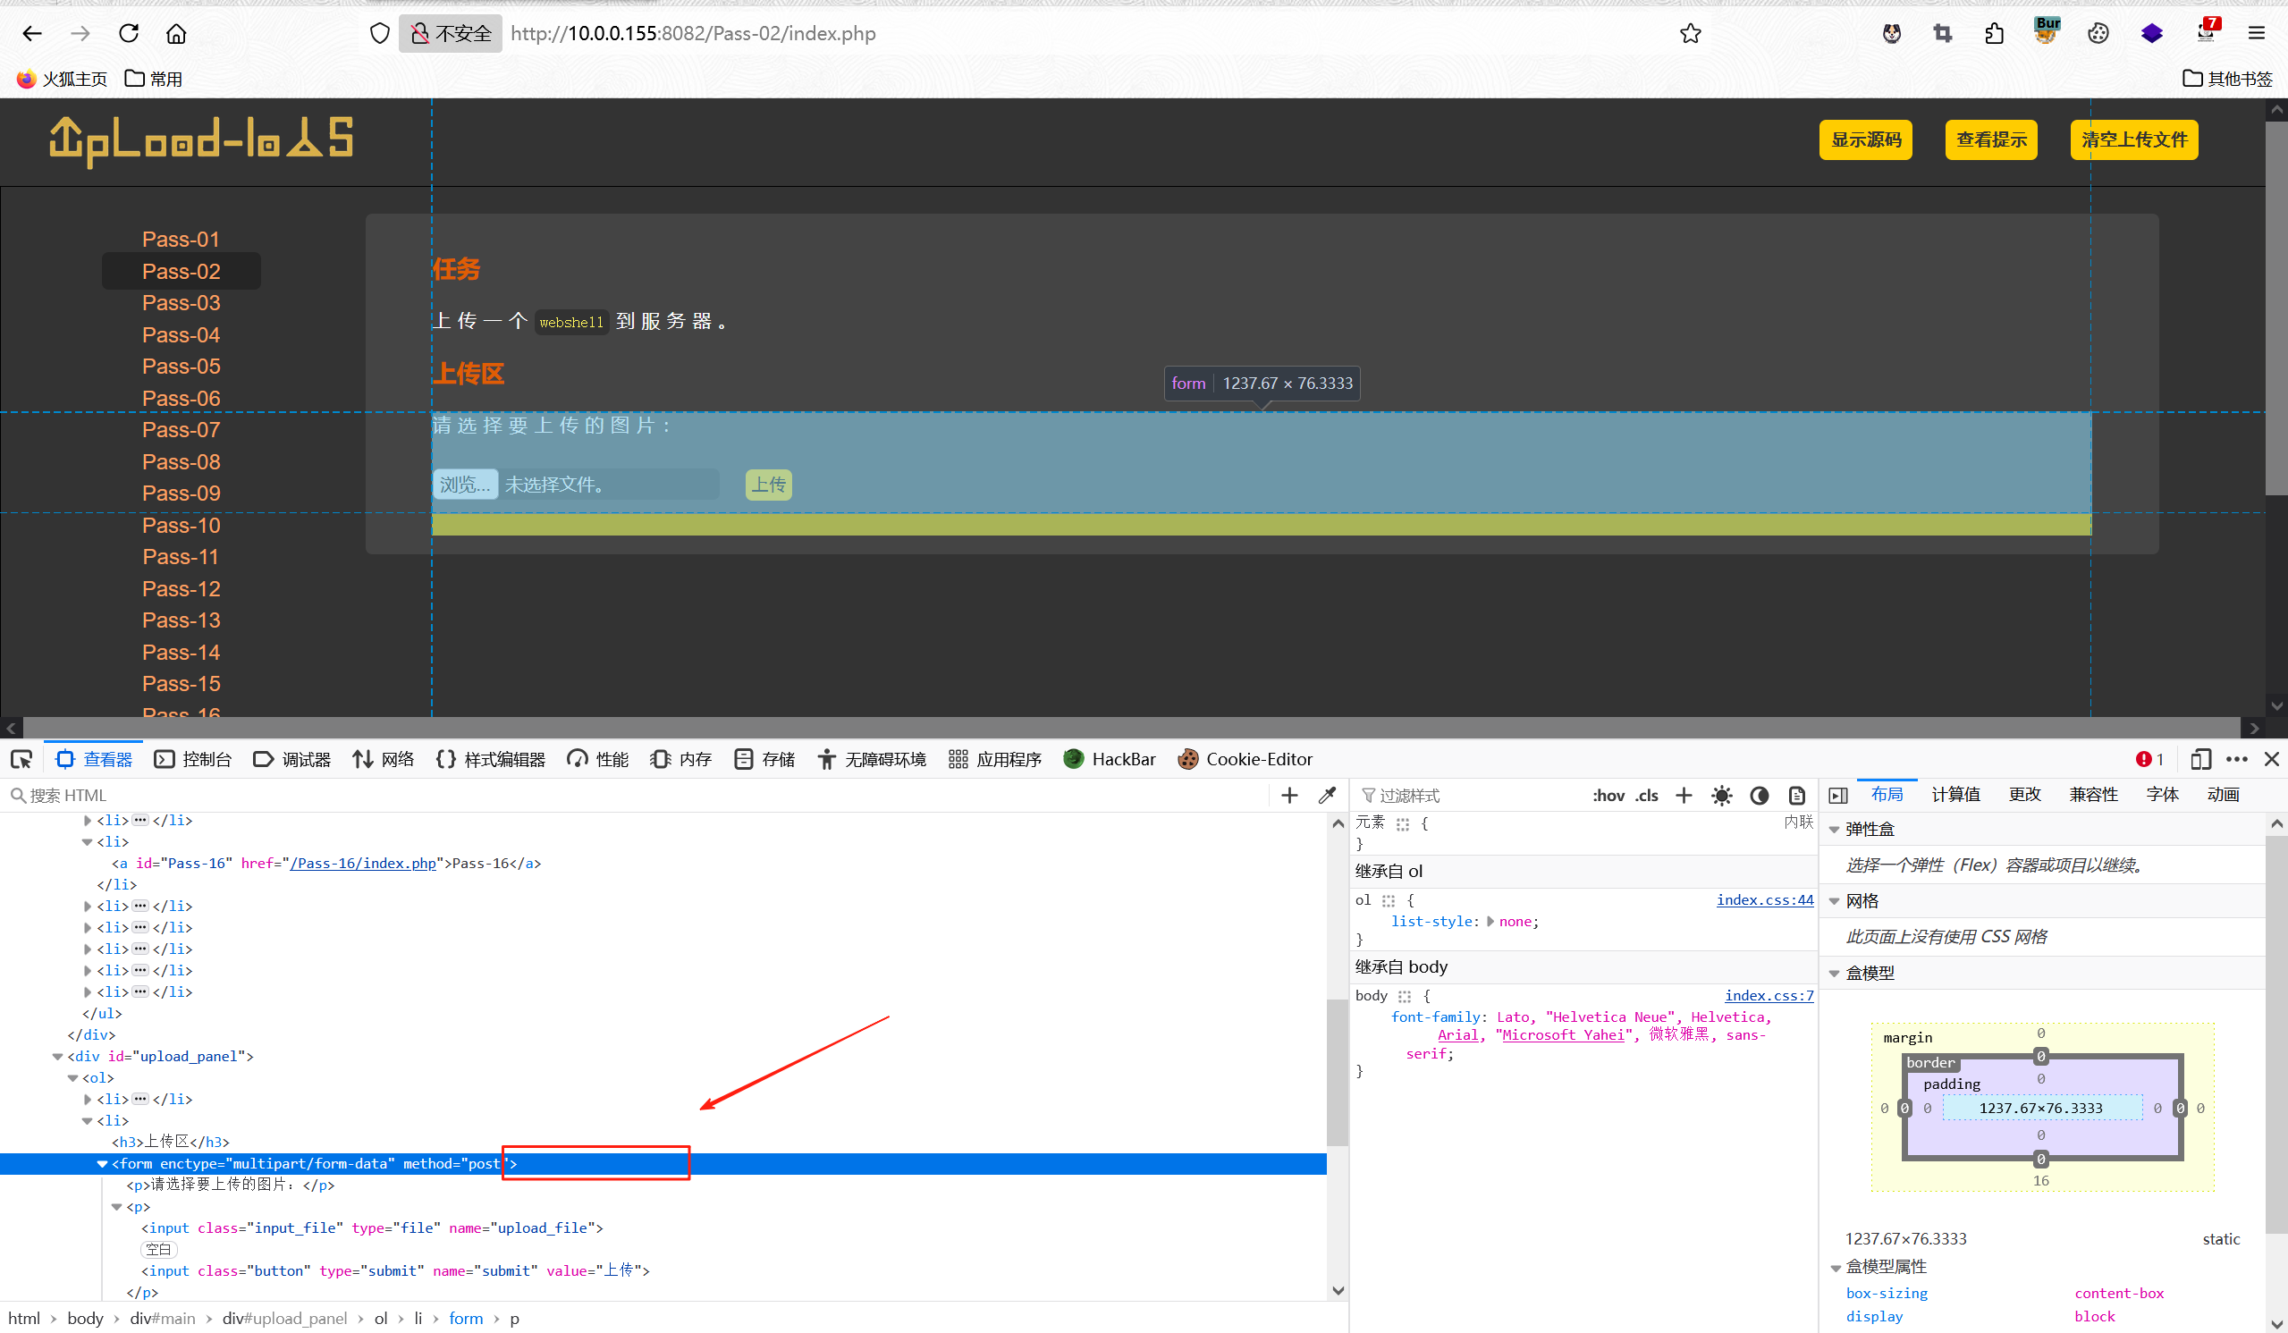Toggle the :hov pseudo-class panel
The image size is (2288, 1333).
tap(1608, 796)
